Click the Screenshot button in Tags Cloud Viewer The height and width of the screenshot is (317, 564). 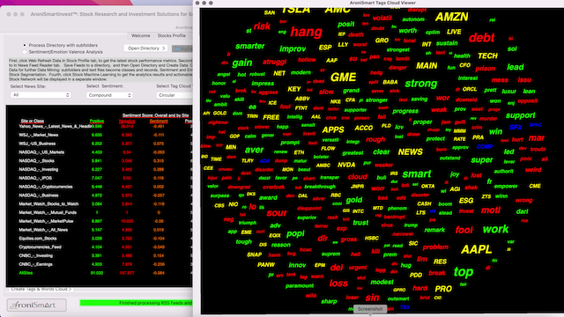pos(370,309)
